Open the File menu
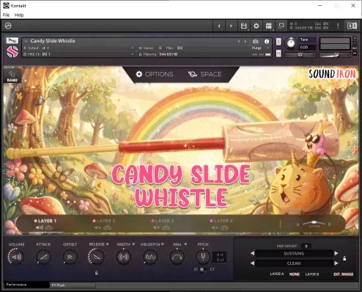 click(x=6, y=15)
